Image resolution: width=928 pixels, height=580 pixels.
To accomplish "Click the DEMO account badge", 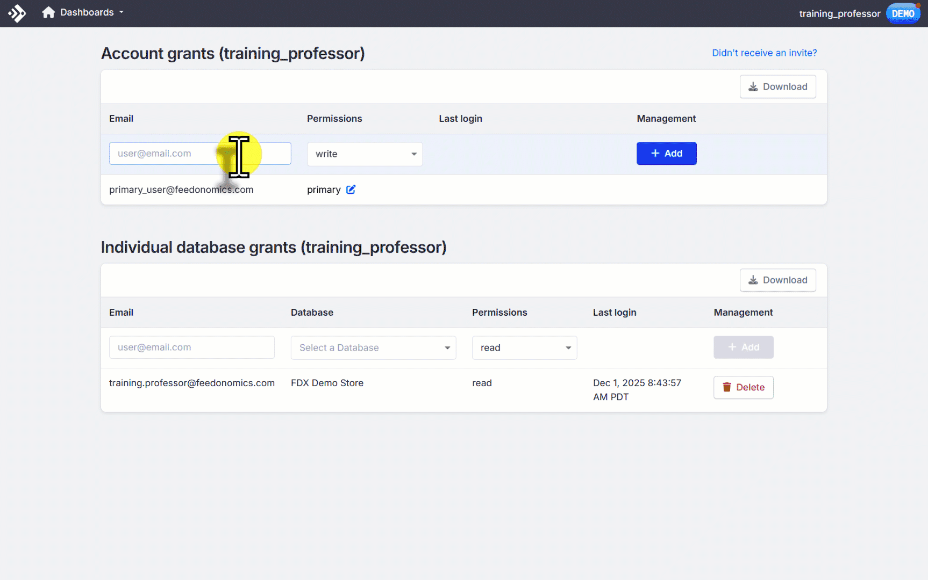I will click(x=903, y=13).
